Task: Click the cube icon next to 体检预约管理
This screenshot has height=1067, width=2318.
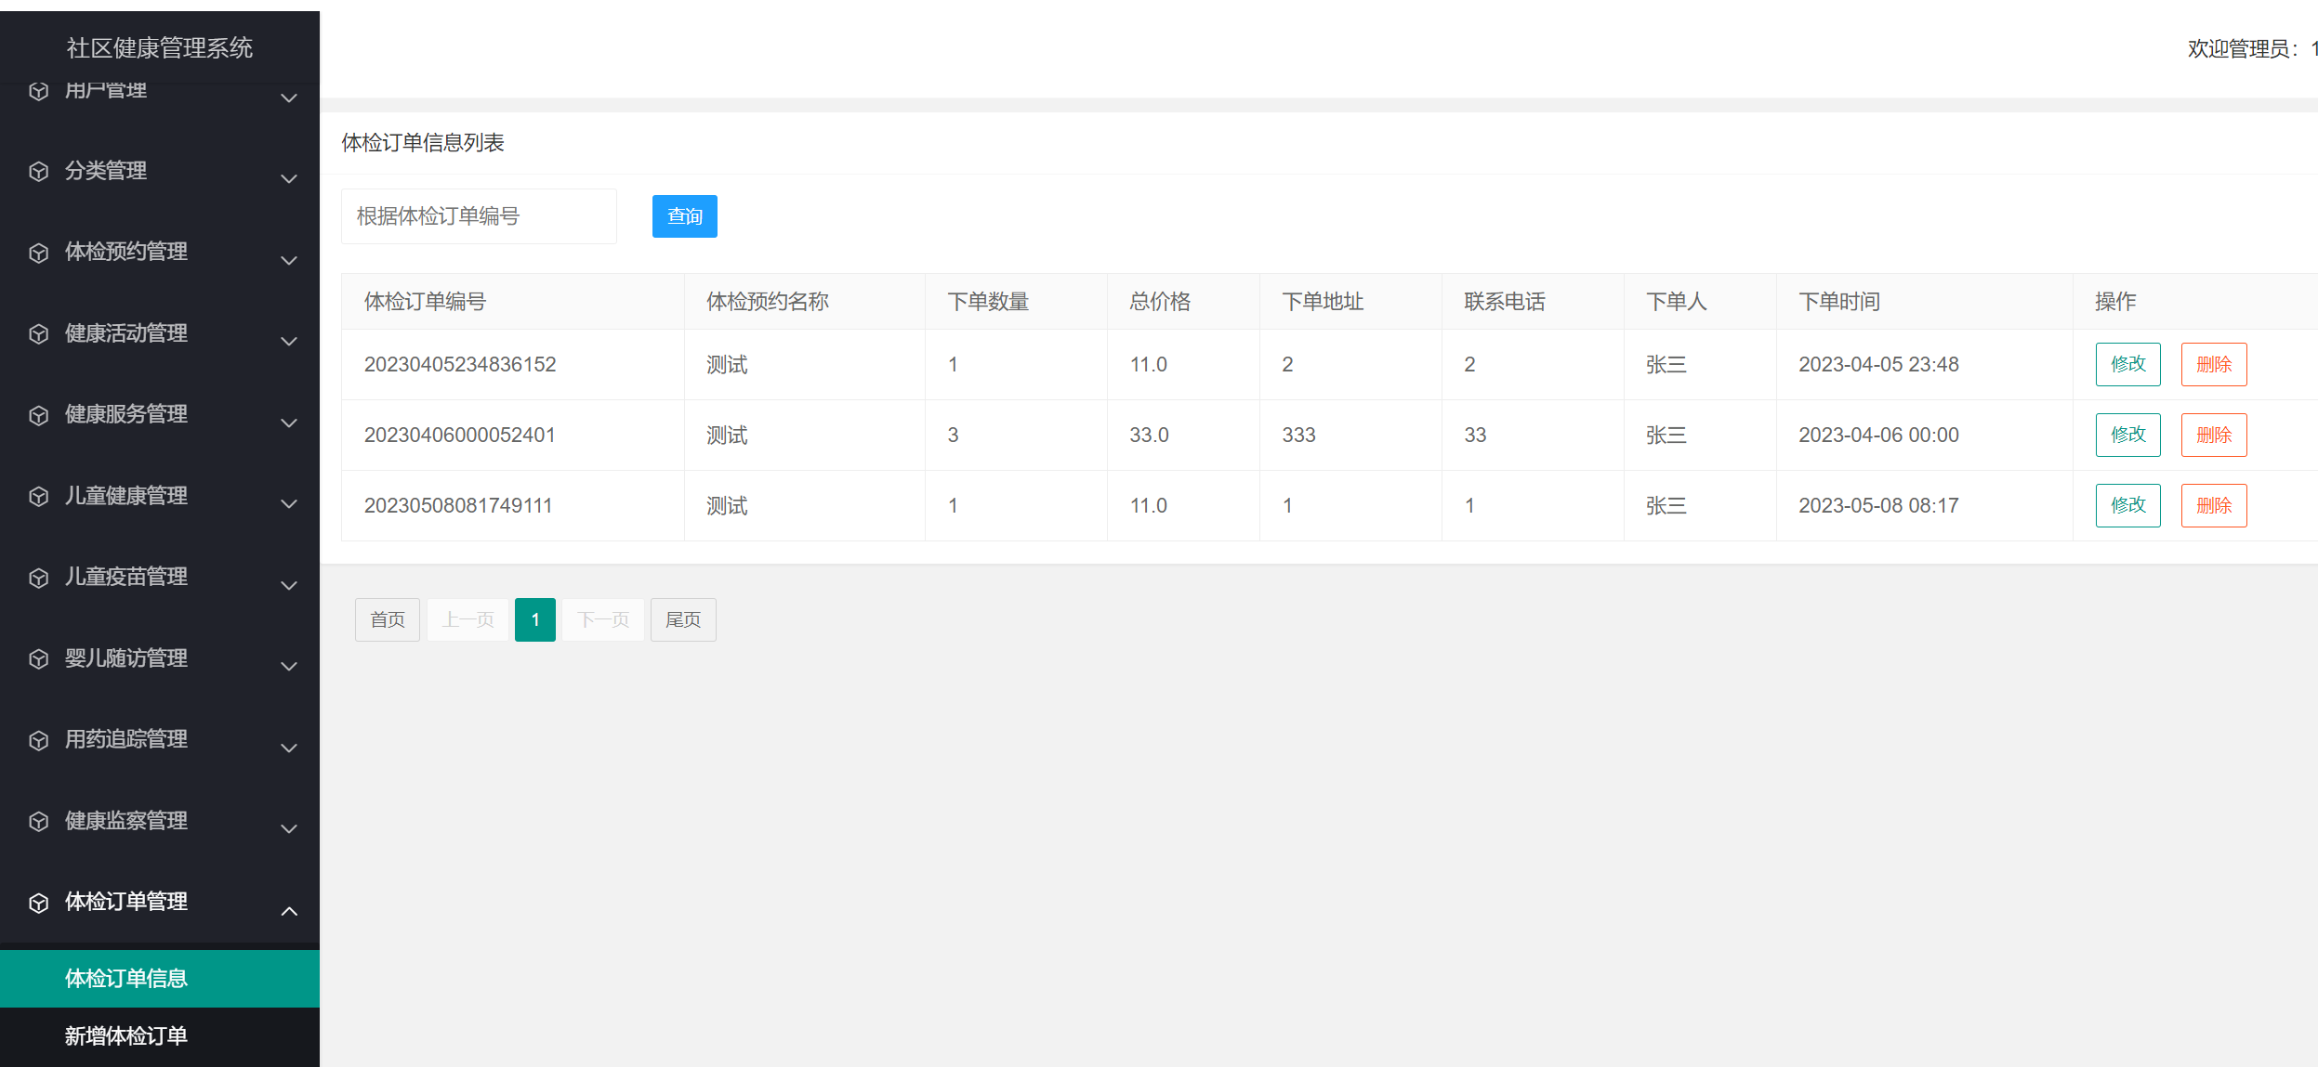Action: coord(38,253)
